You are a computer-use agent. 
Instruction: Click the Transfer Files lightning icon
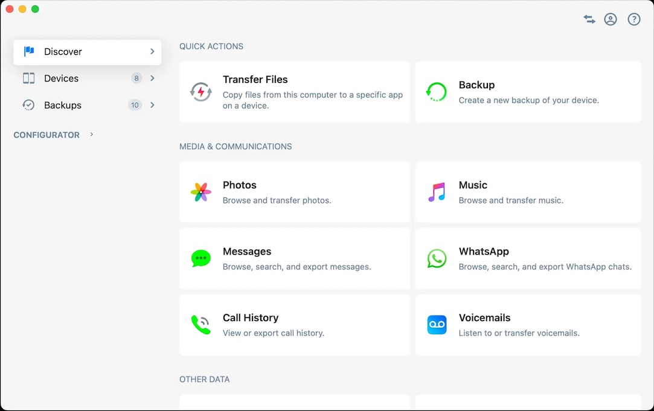click(x=201, y=92)
